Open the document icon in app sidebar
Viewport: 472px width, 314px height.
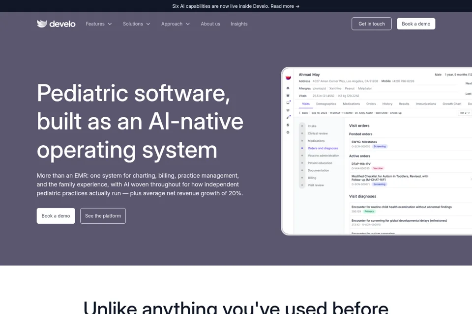click(x=288, y=125)
